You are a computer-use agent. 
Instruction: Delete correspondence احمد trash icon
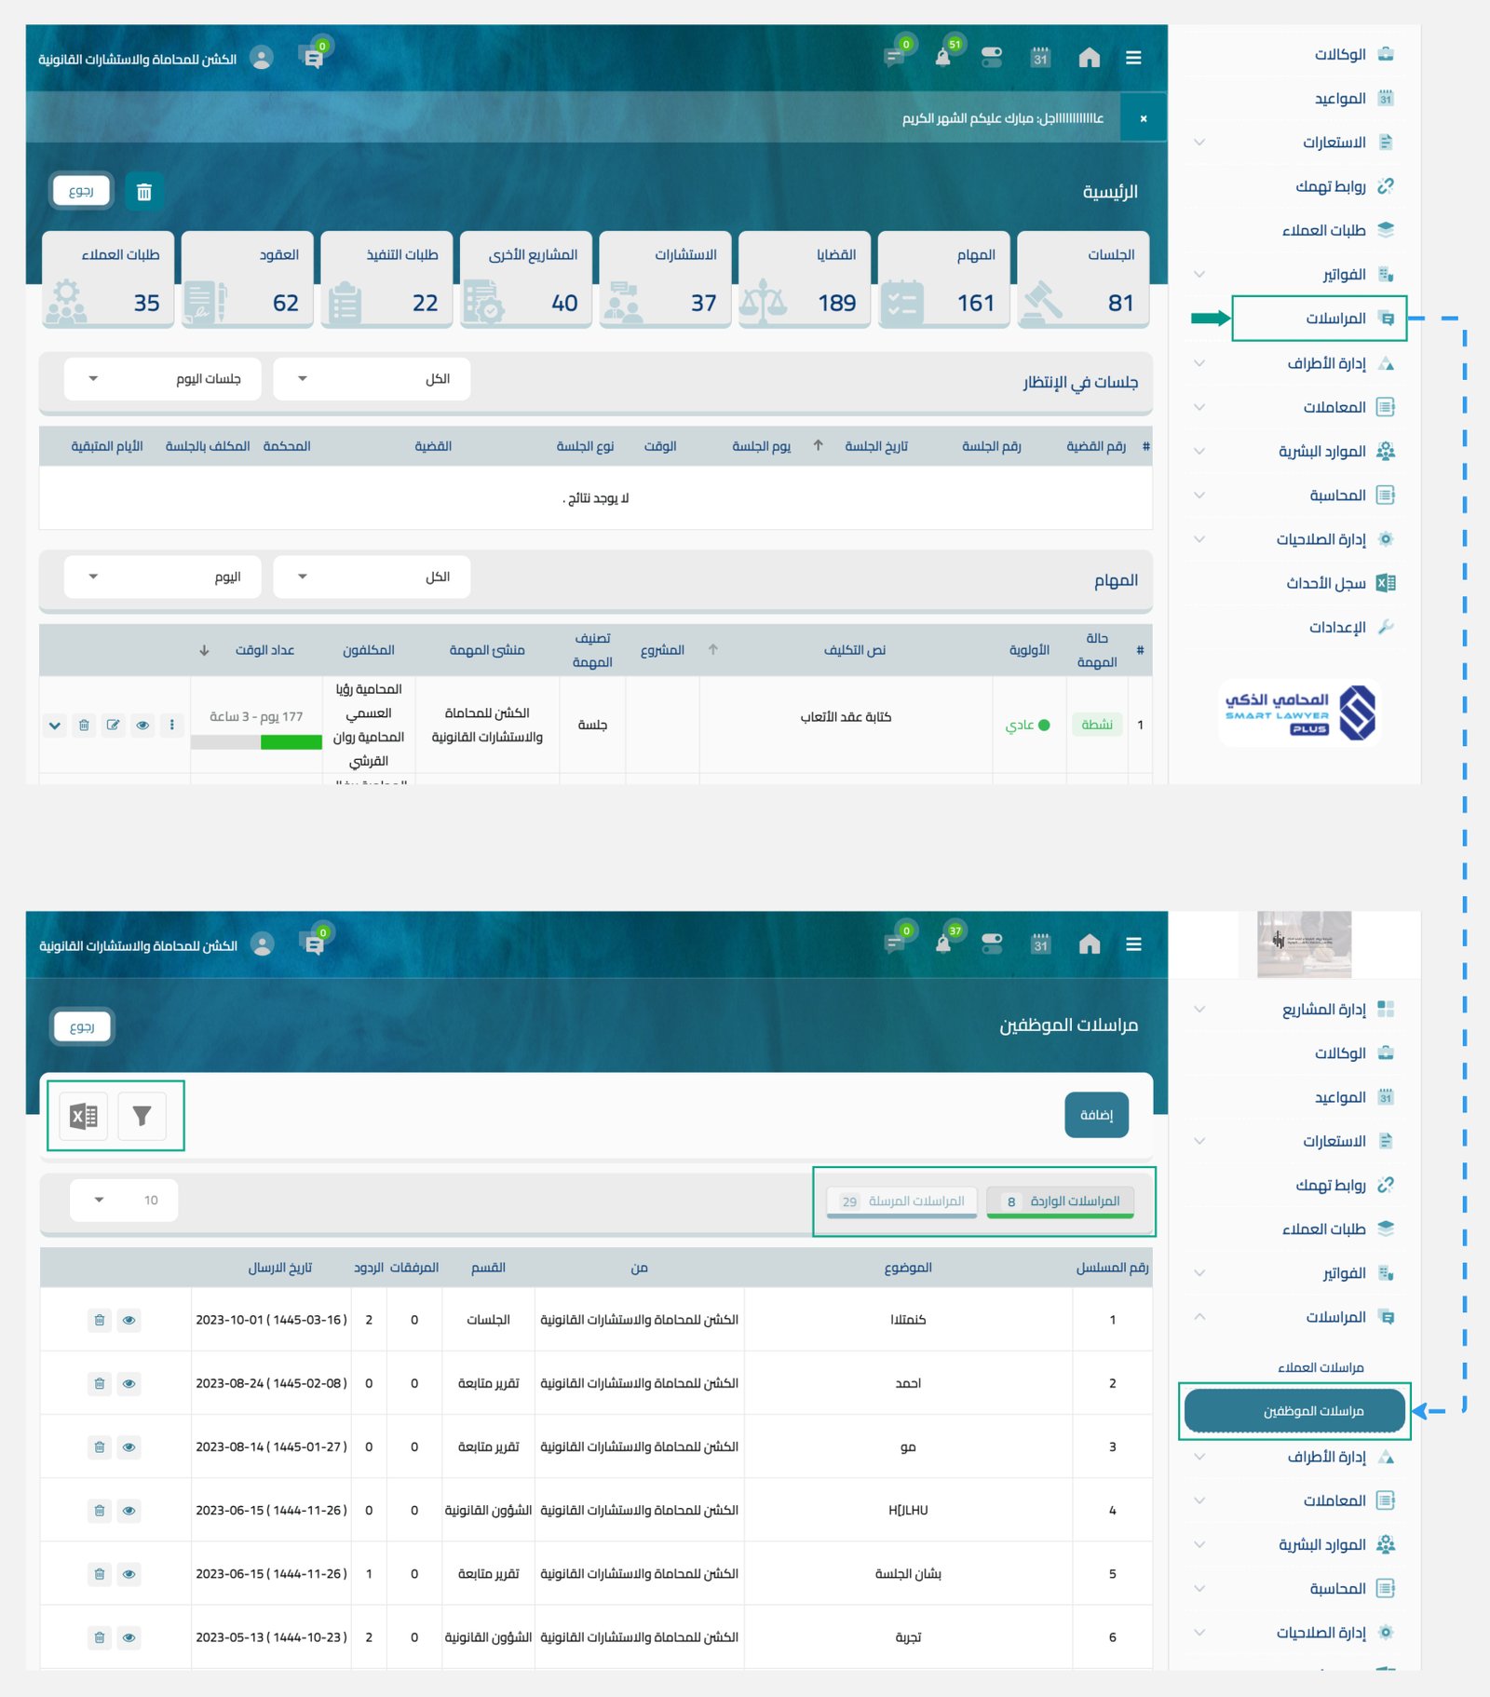pyautogui.click(x=100, y=1383)
